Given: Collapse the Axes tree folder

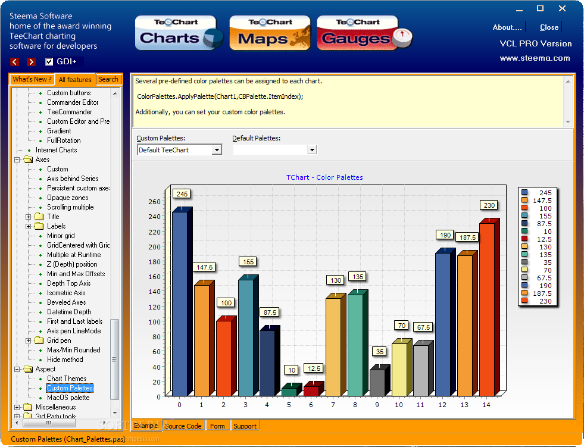Looking at the screenshot, I should 17,160.
